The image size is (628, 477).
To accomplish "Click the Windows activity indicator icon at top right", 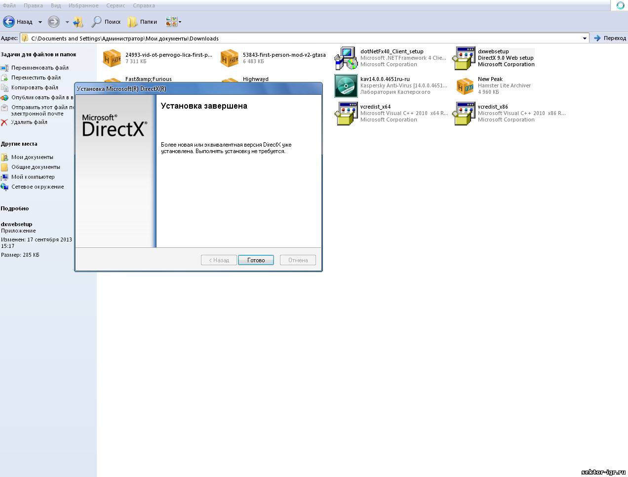I will click(x=621, y=5).
